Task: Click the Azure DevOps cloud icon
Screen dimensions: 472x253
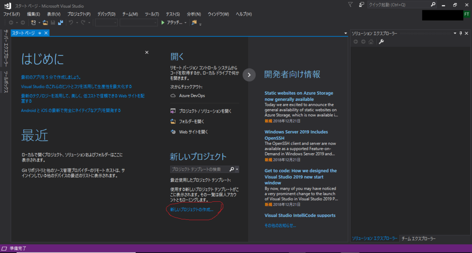Action: [x=173, y=96]
